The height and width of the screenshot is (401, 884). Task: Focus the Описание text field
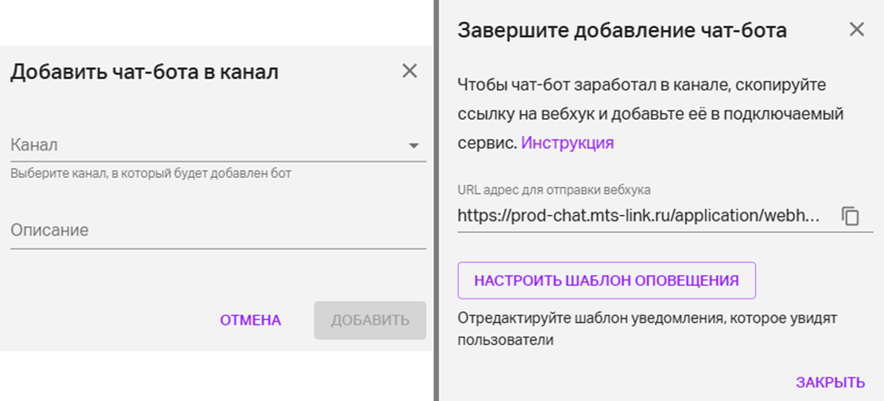pos(217,230)
